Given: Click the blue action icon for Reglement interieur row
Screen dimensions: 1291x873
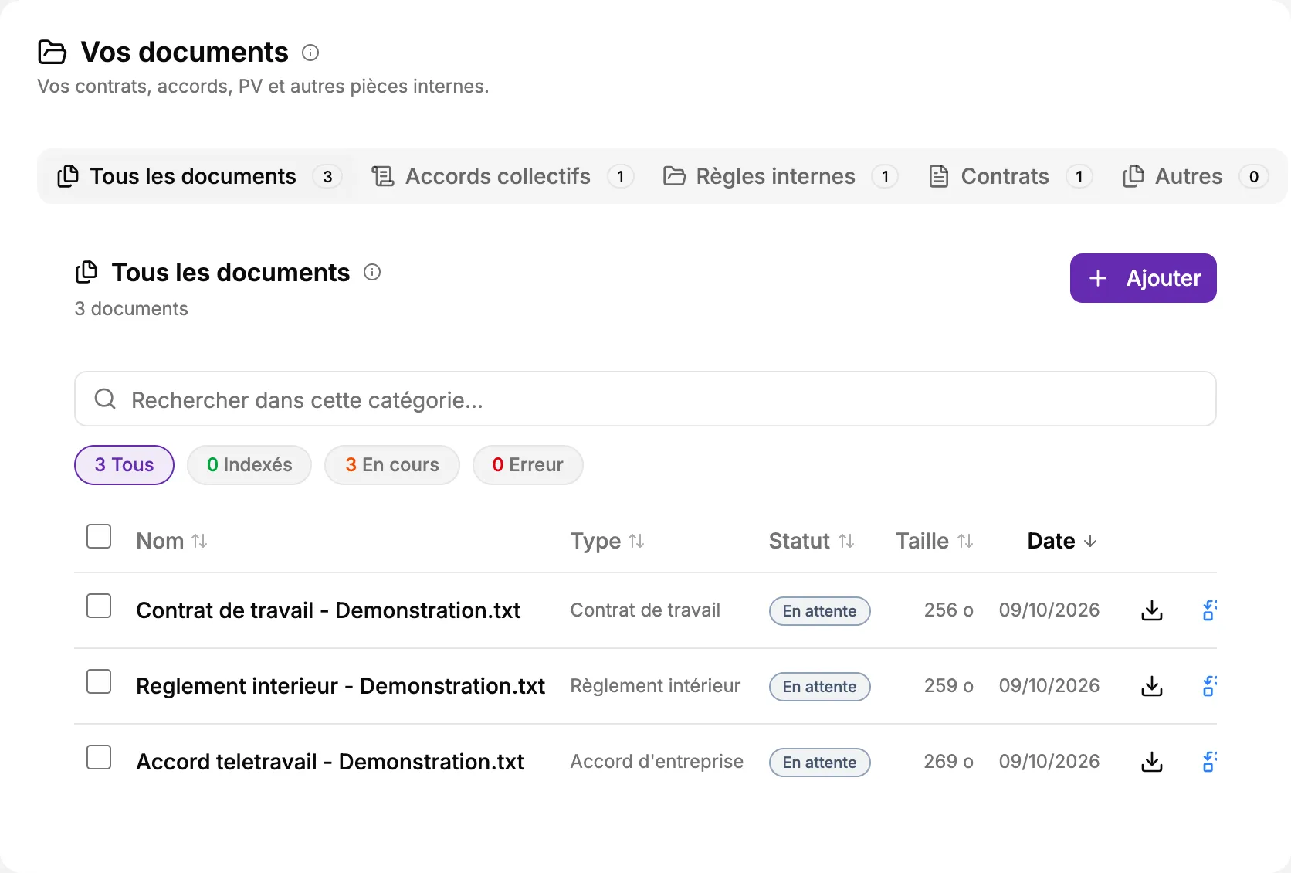Looking at the screenshot, I should 1209,686.
